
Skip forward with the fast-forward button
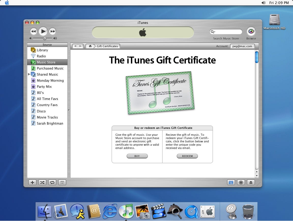(x=53, y=31)
